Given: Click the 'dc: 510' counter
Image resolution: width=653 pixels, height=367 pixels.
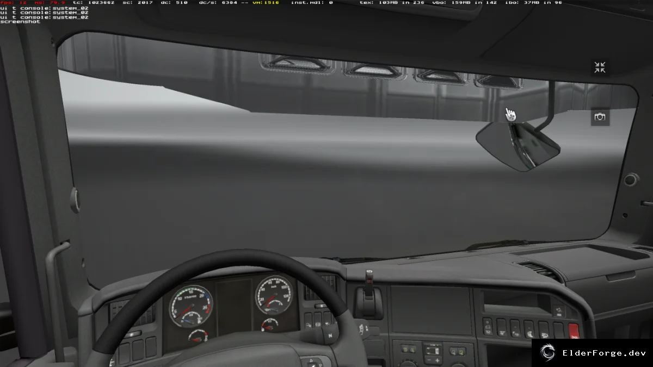Looking at the screenshot, I should 174,3.
